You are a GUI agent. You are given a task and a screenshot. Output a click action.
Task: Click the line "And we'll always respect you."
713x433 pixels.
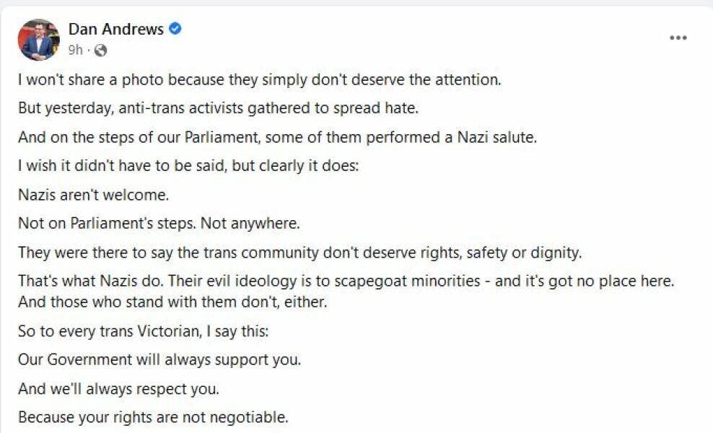pyautogui.click(x=118, y=388)
